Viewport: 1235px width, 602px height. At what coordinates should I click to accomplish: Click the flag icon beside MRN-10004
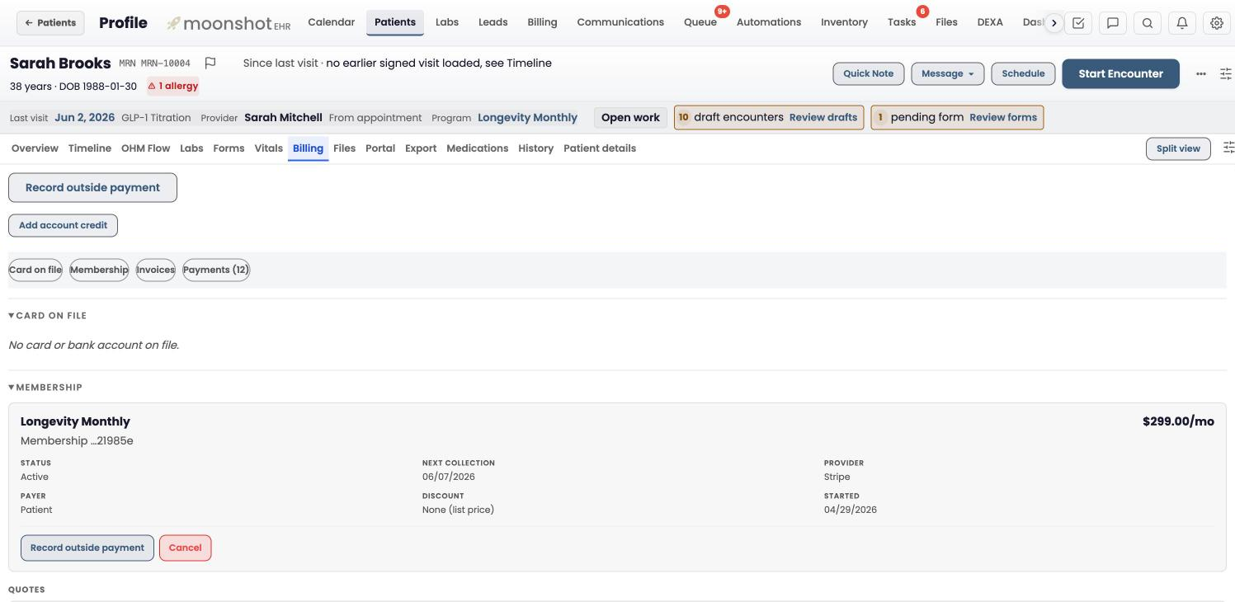pyautogui.click(x=210, y=63)
